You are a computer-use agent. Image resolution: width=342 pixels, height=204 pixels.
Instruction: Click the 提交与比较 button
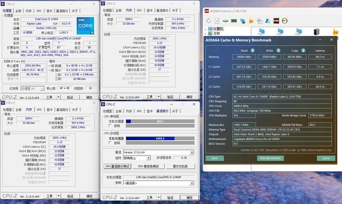point(180,166)
